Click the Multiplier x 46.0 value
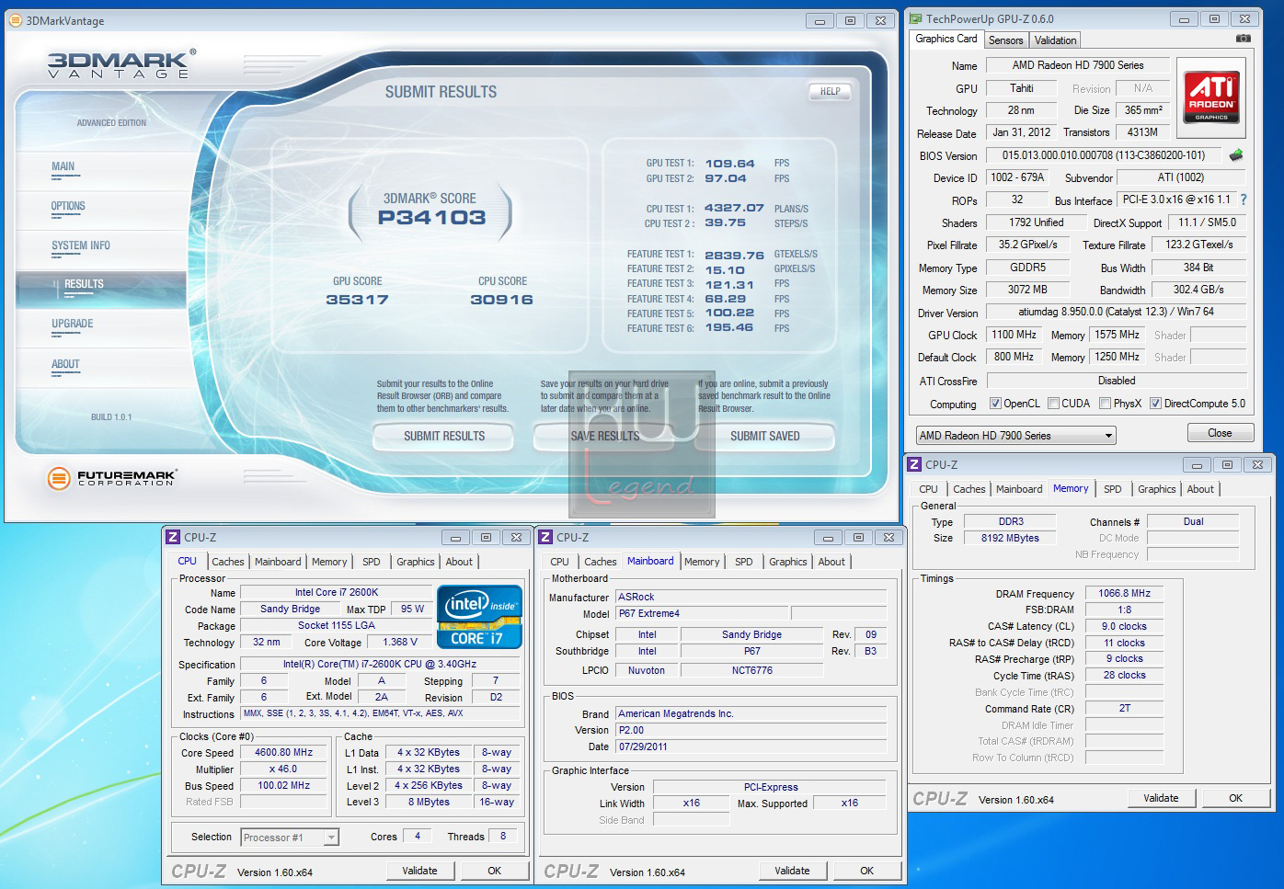Image resolution: width=1284 pixels, height=889 pixels. (283, 769)
